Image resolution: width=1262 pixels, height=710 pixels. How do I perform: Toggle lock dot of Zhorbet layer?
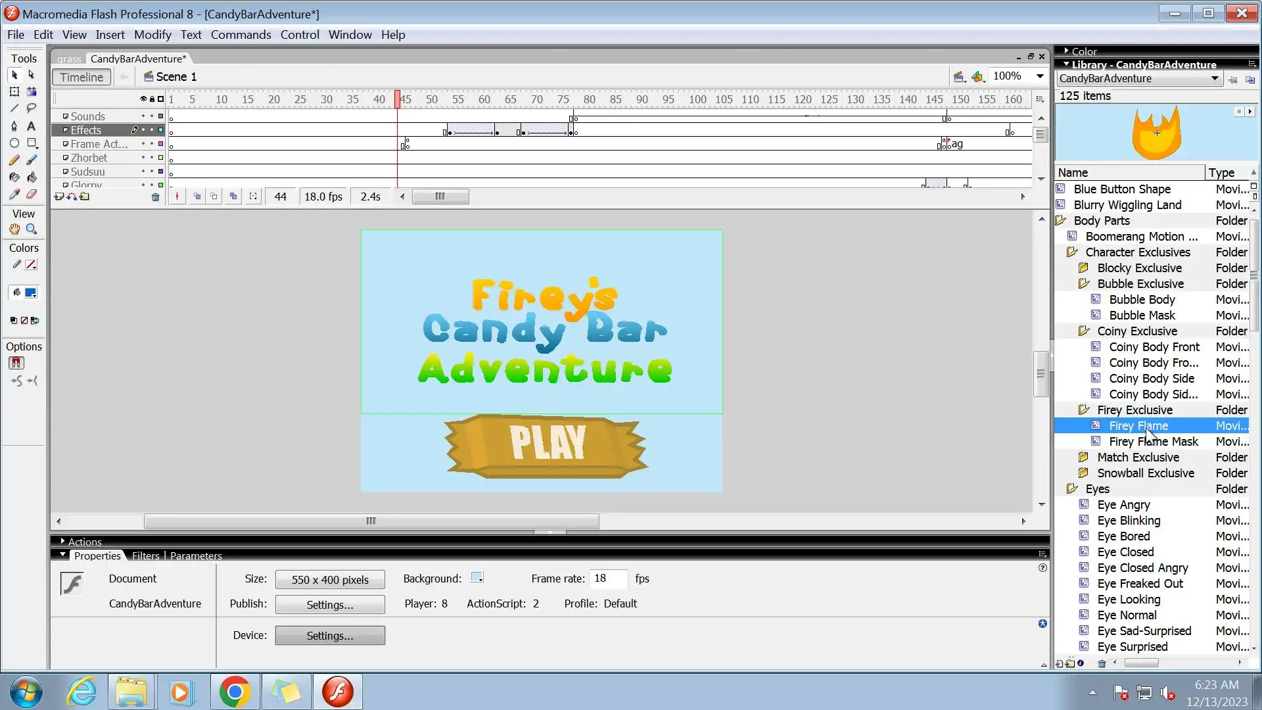click(152, 158)
